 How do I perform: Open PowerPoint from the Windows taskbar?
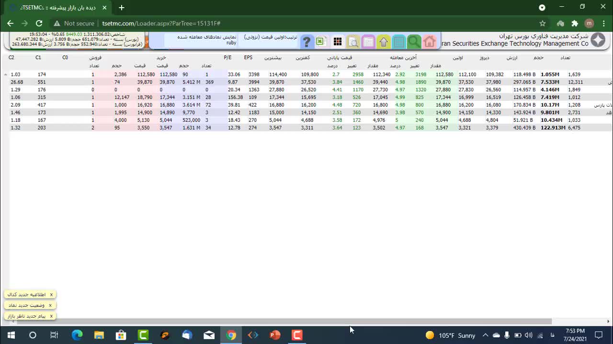(275, 335)
